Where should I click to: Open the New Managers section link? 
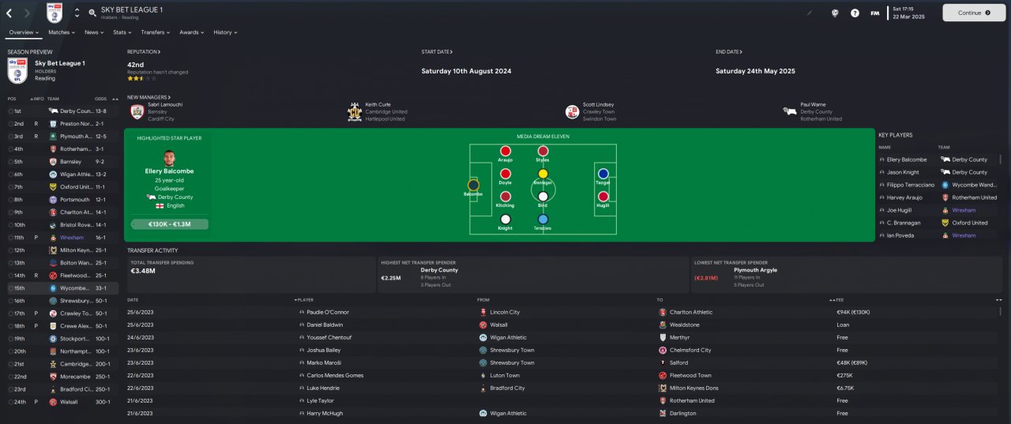click(149, 97)
